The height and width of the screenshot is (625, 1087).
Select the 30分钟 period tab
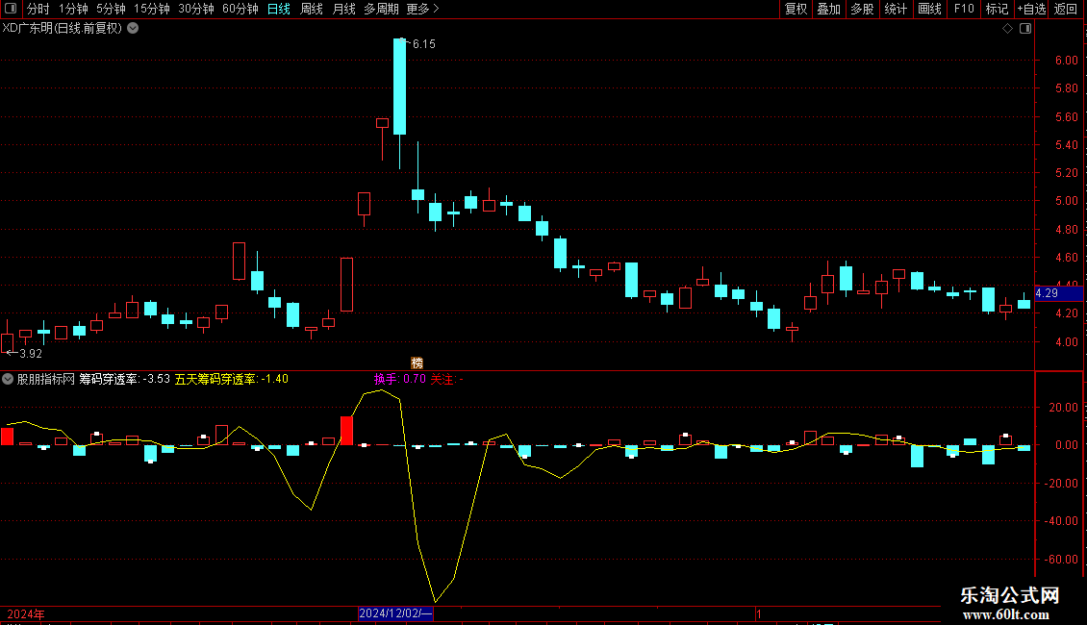tap(196, 9)
